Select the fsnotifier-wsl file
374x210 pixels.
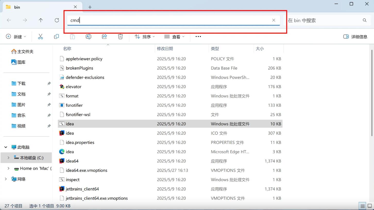click(x=170, y=114)
